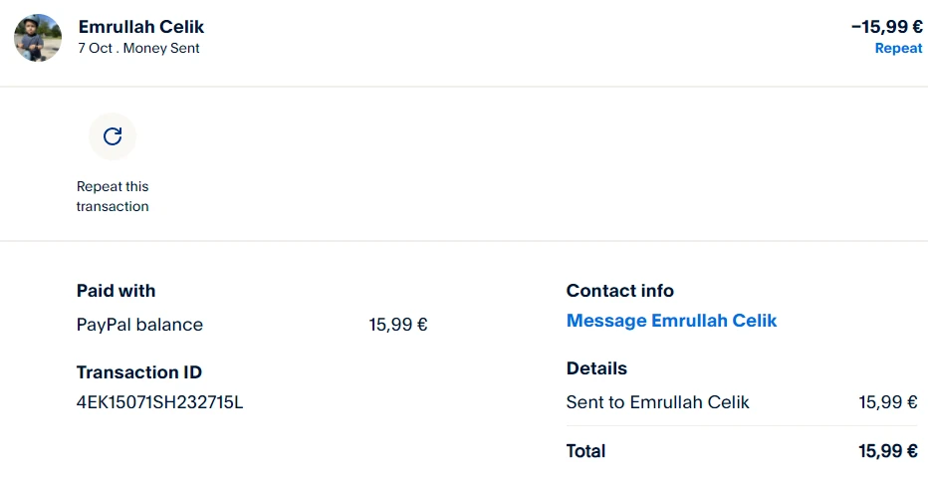Open Emrullah Celik's profile photo

(38, 38)
